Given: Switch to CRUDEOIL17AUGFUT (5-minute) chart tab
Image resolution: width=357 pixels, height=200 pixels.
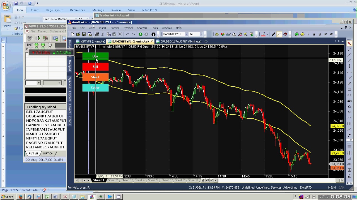Looking at the screenshot, I should (178, 41).
